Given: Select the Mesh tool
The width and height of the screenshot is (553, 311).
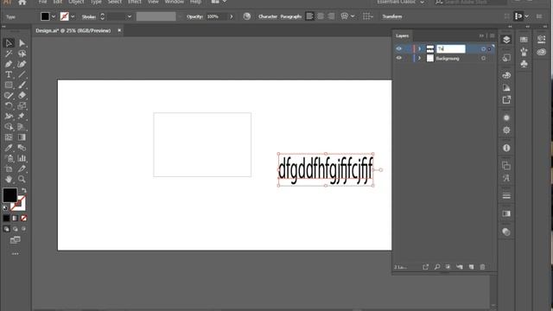Looking at the screenshot, I should tap(9, 137).
